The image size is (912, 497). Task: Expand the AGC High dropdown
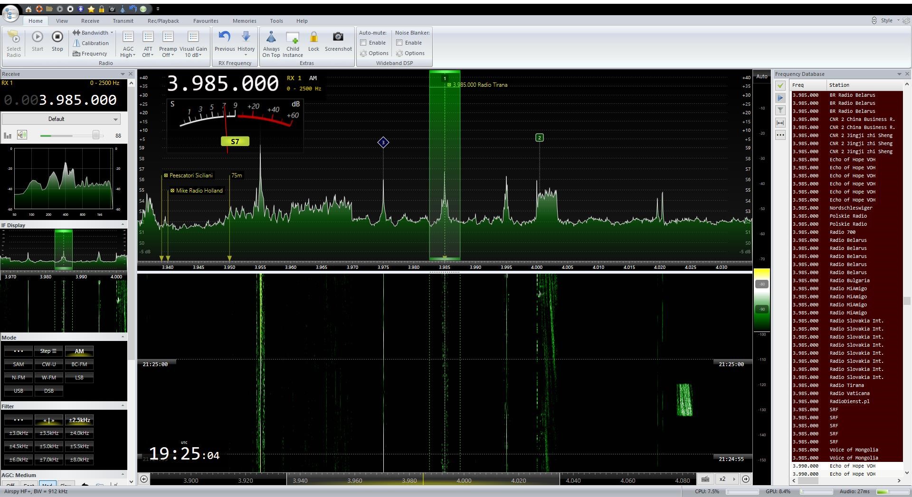click(128, 55)
